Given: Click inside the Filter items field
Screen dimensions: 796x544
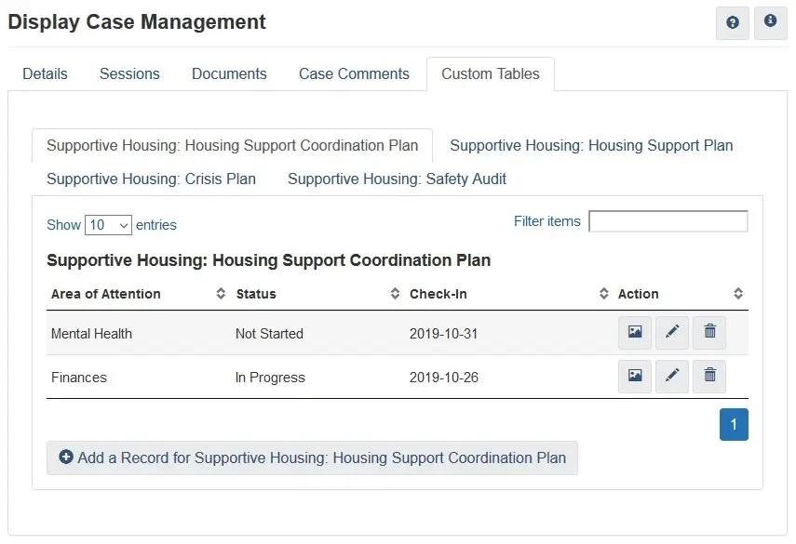Looking at the screenshot, I should 668,220.
